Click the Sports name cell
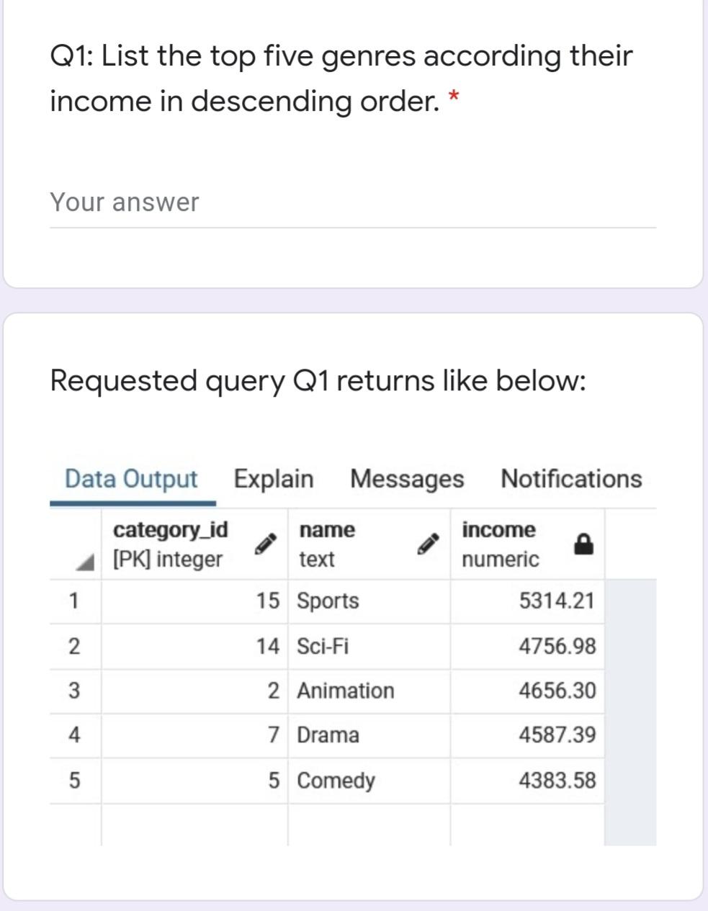 pos(328,601)
